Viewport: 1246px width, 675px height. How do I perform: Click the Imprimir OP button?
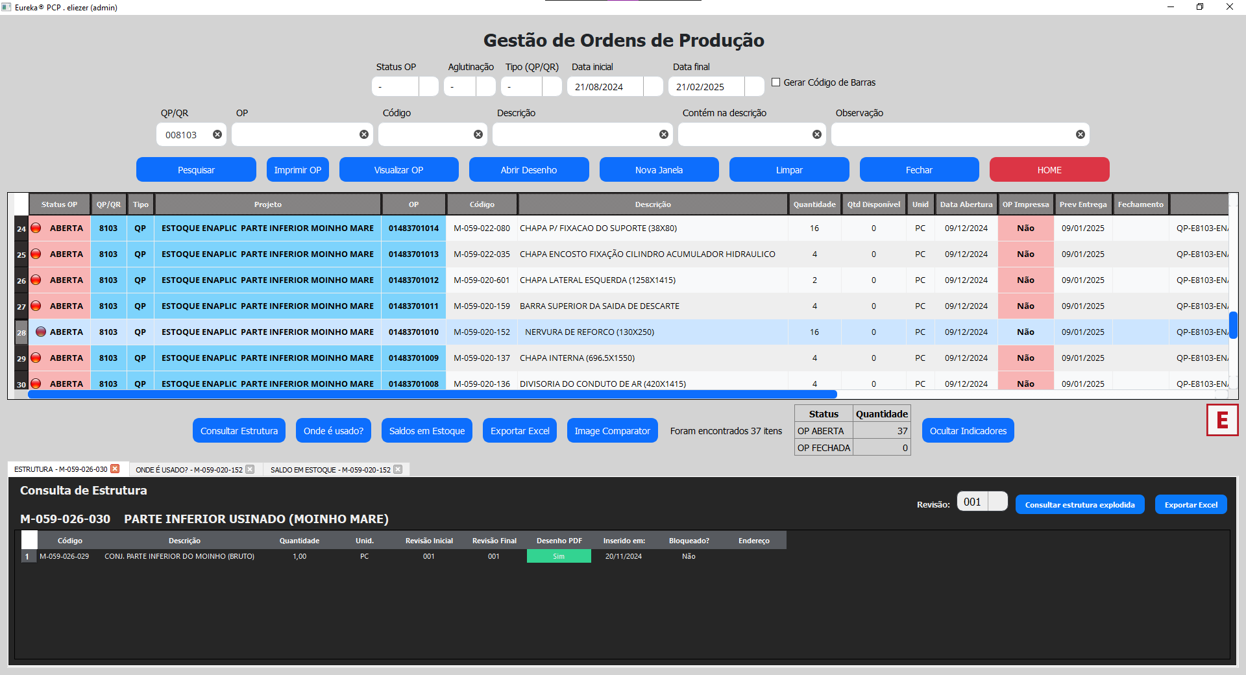[297, 169]
